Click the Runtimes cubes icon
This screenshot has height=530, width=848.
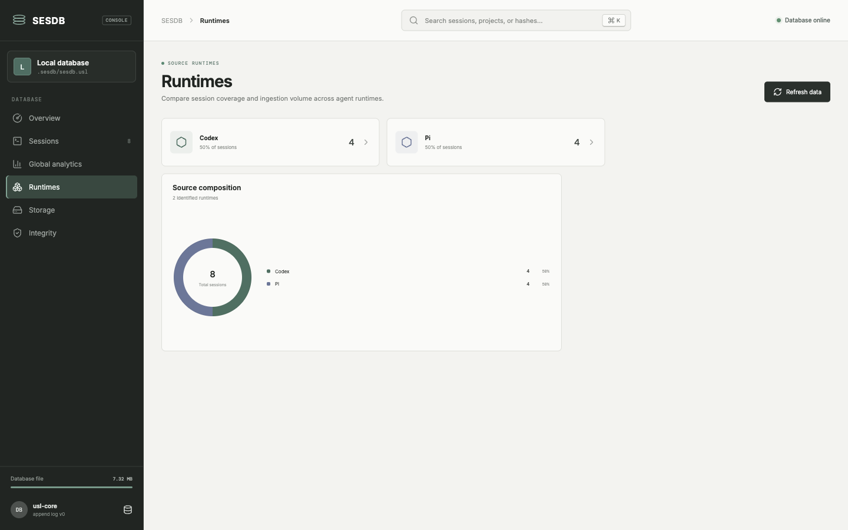coord(18,187)
